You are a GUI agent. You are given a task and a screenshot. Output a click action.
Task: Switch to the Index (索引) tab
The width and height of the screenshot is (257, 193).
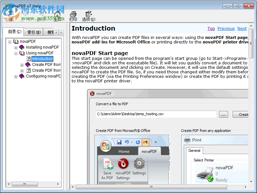34,32
